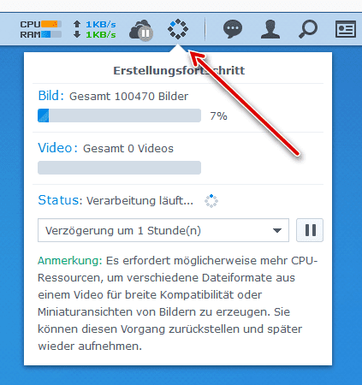Click the Erstellungsfortschritt panel title
This screenshot has height=385, width=362.
click(179, 70)
